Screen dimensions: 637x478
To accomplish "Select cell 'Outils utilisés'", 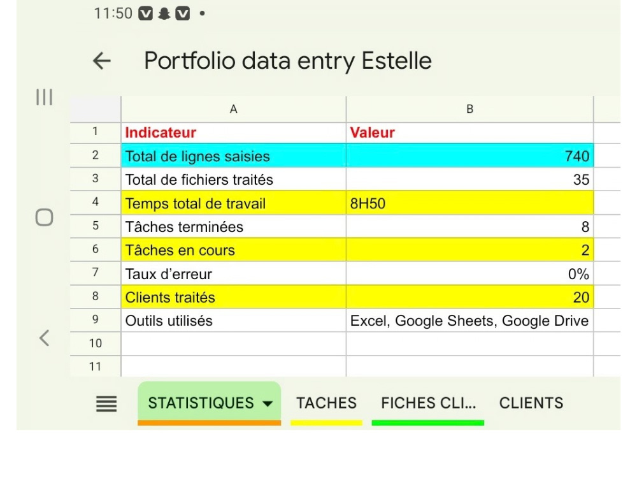I will [x=234, y=320].
